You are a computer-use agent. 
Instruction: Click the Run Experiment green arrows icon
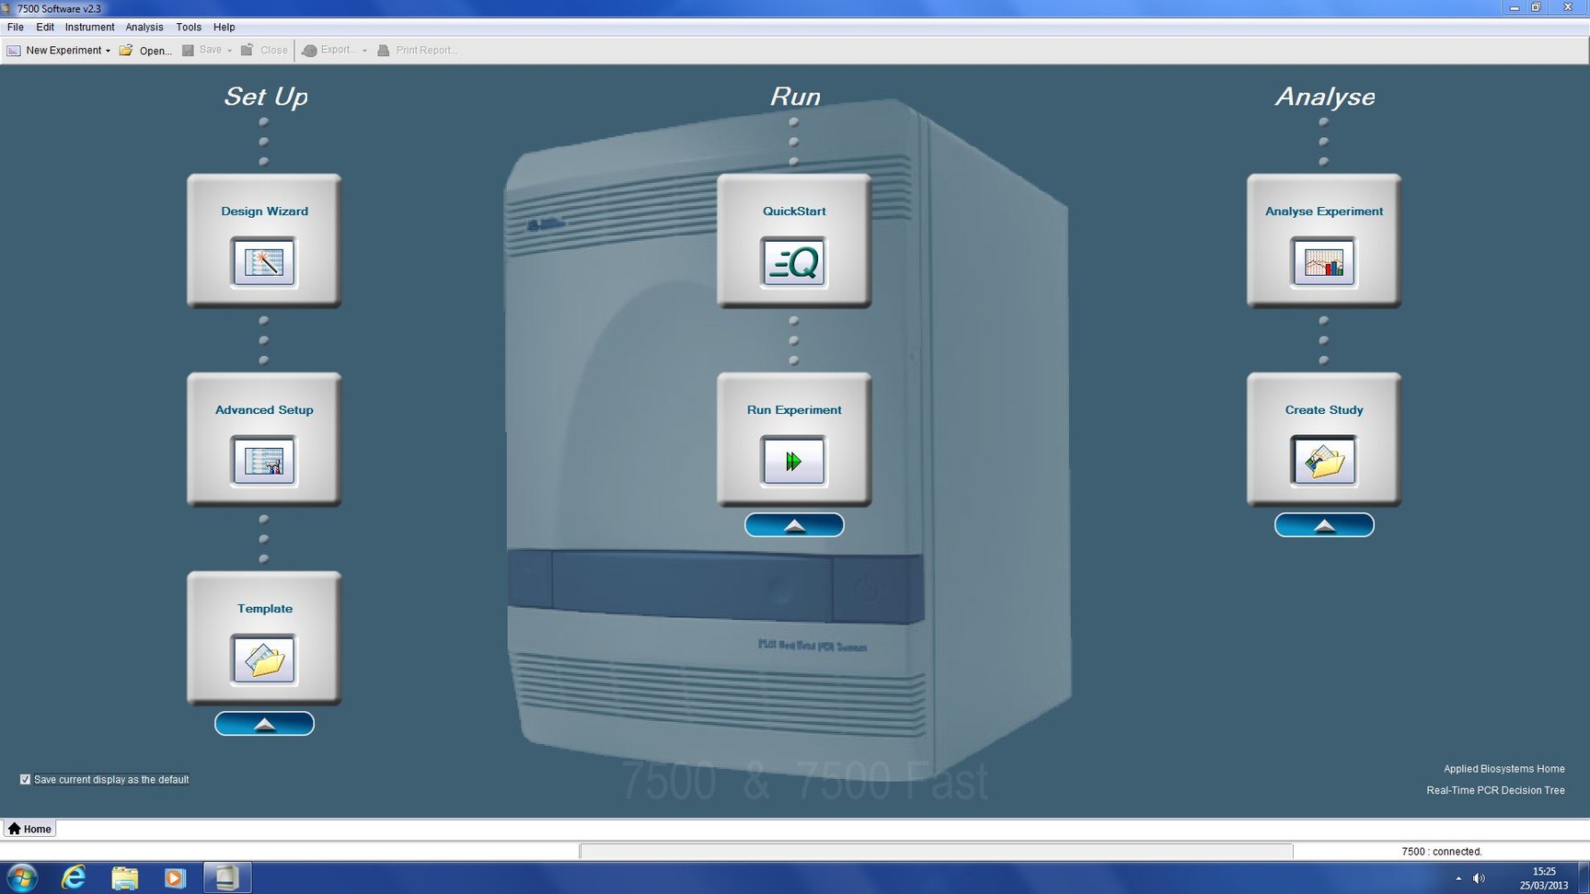(794, 461)
